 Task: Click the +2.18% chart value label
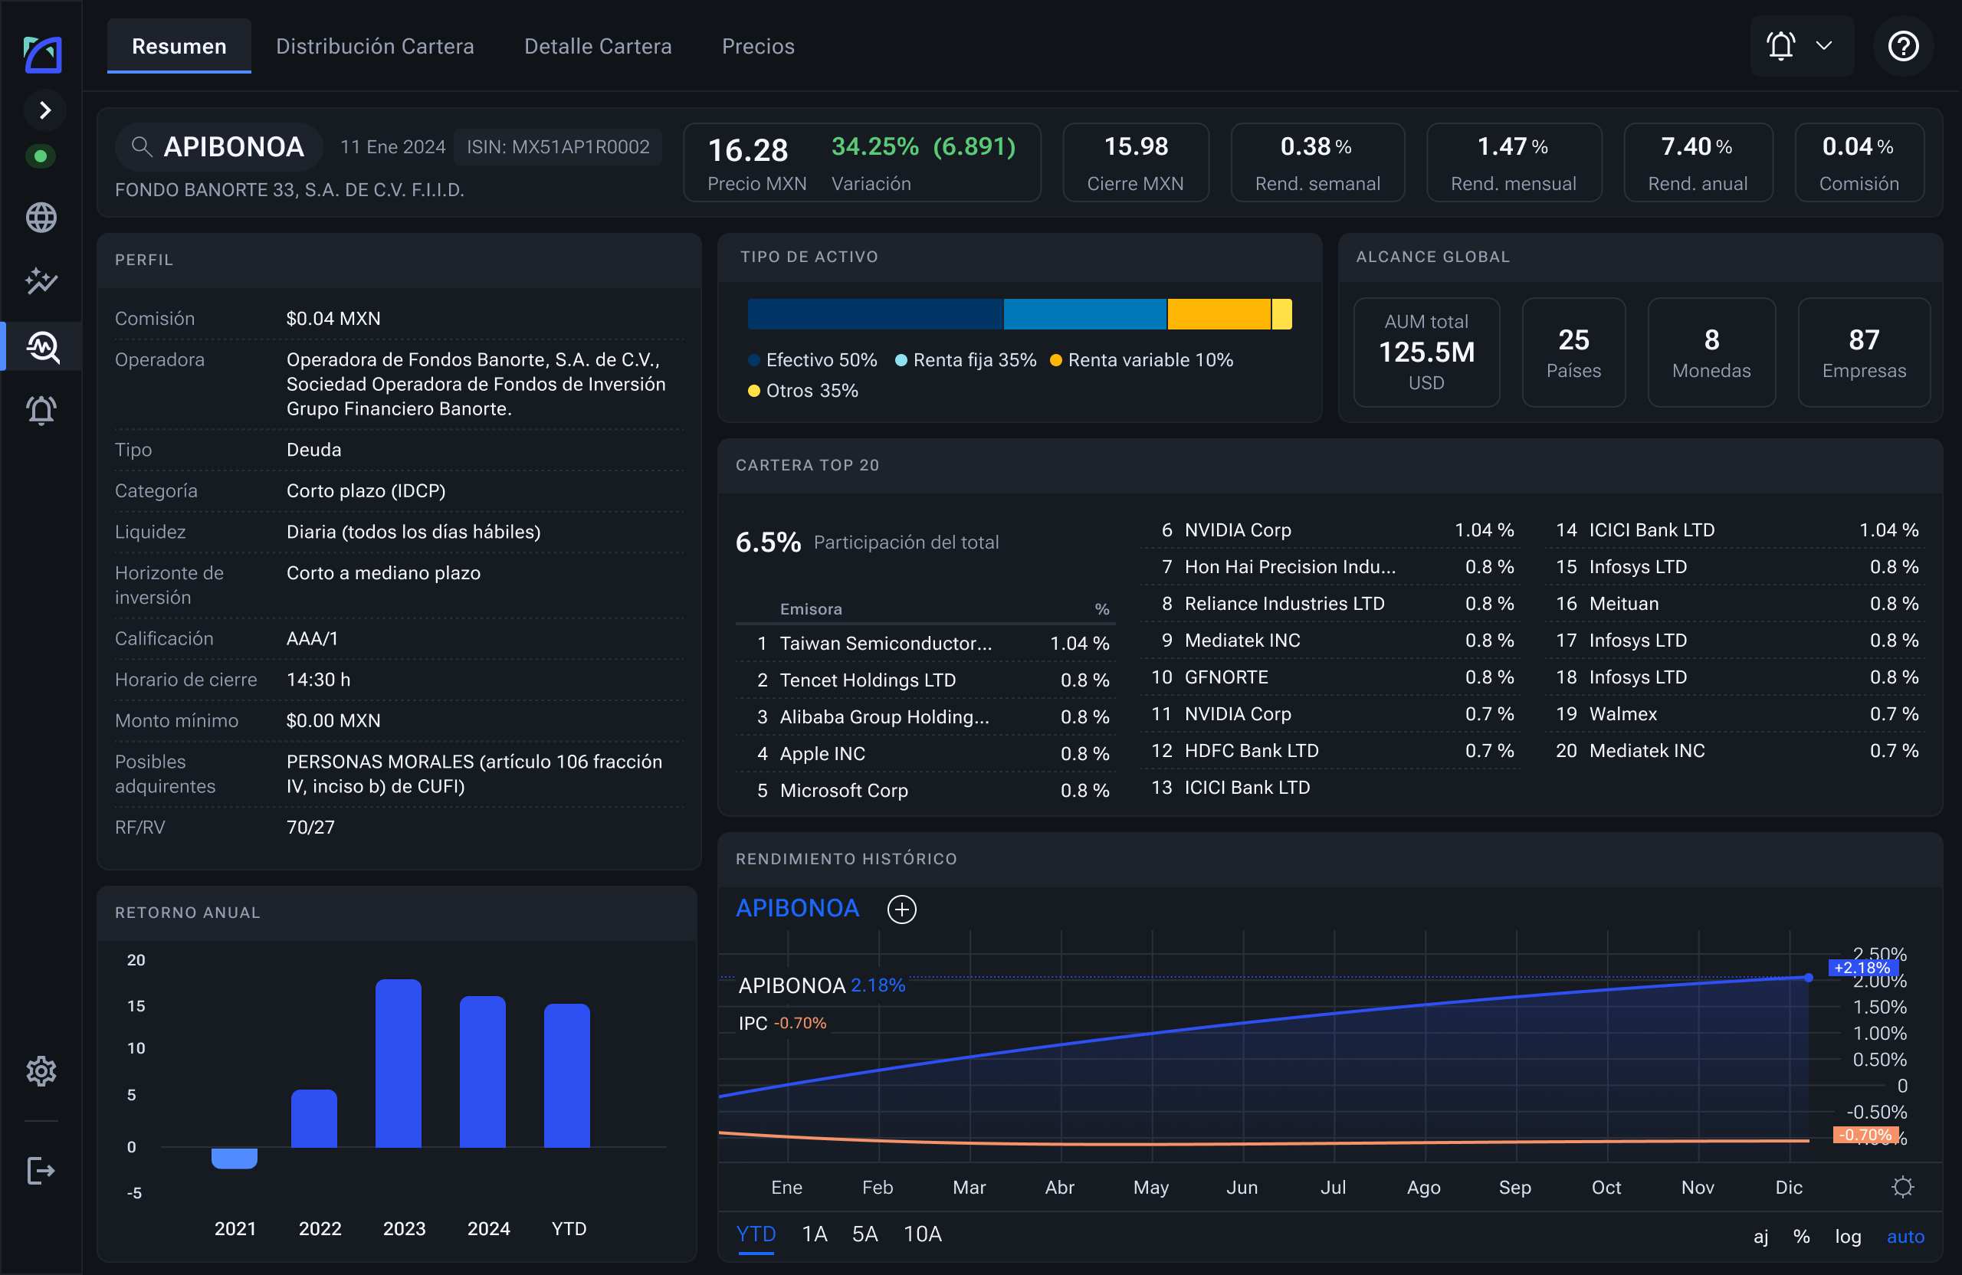[x=1862, y=968]
